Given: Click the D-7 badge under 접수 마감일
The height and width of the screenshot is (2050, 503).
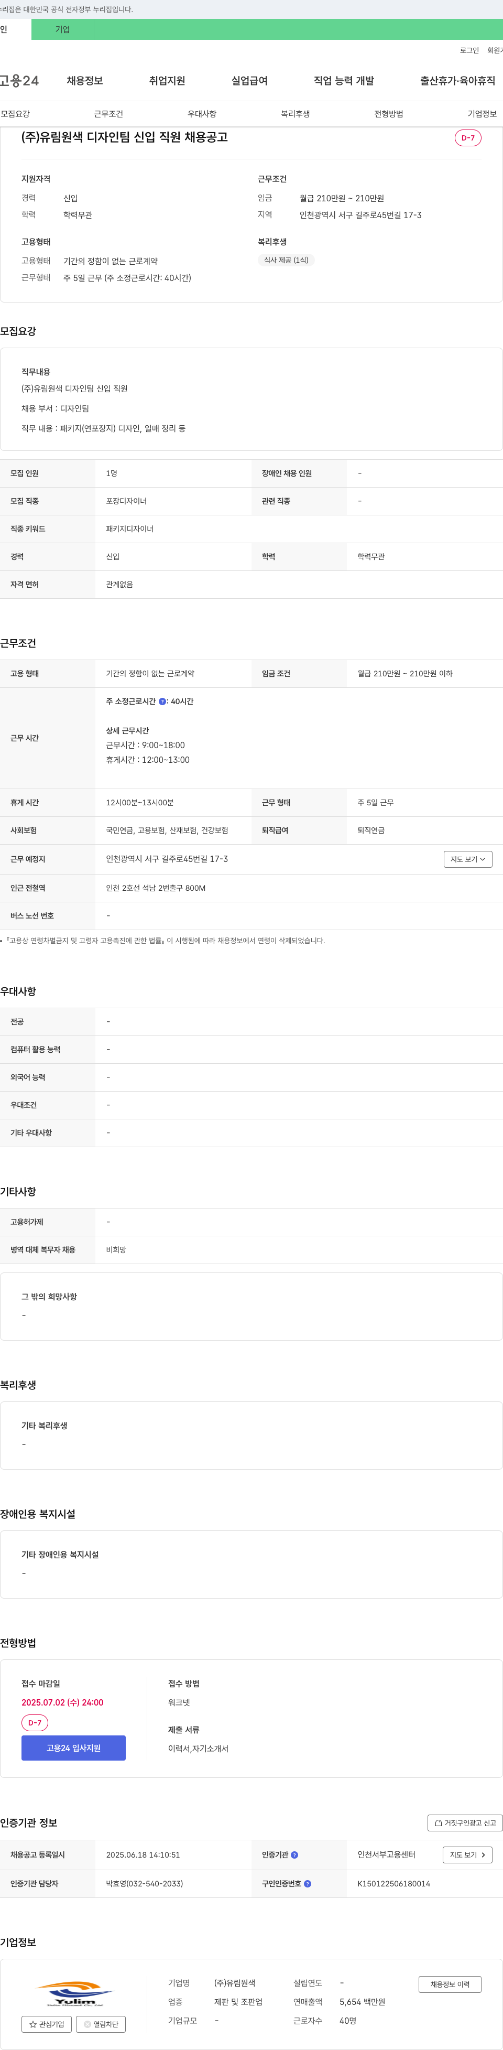Looking at the screenshot, I should [35, 1722].
